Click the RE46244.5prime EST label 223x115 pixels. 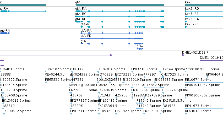point(58,74)
